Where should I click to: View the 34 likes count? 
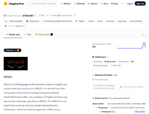click(x=47, y=15)
